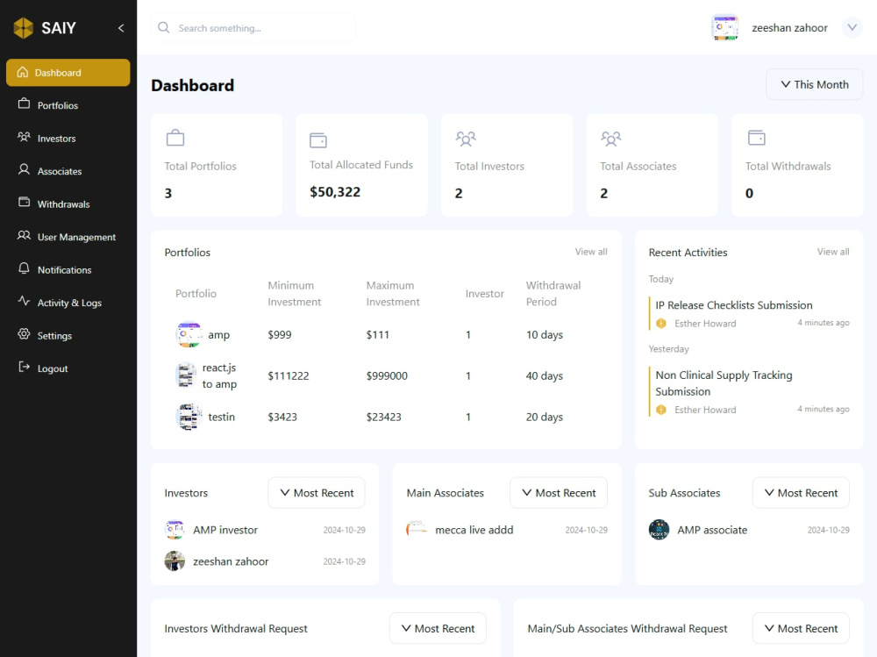The height and width of the screenshot is (657, 877).
Task: Click mecca live addd avatar
Action: pos(417,530)
